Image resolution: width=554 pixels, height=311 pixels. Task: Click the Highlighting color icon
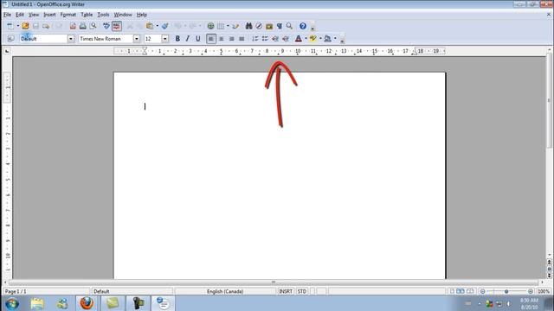(x=313, y=39)
